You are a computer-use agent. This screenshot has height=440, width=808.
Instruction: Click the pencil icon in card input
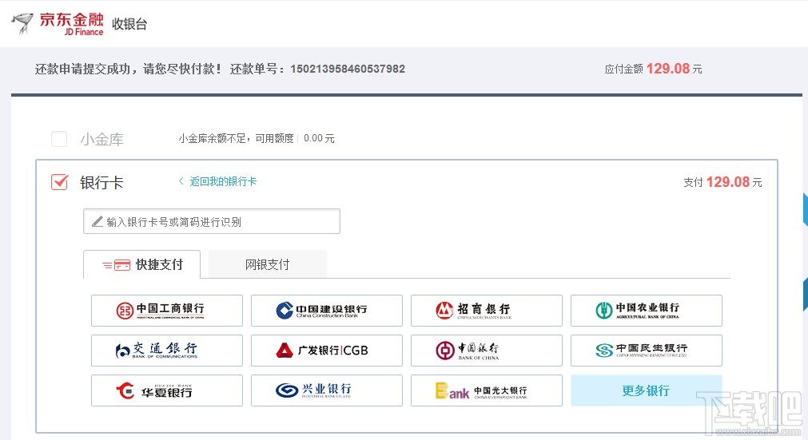98,221
